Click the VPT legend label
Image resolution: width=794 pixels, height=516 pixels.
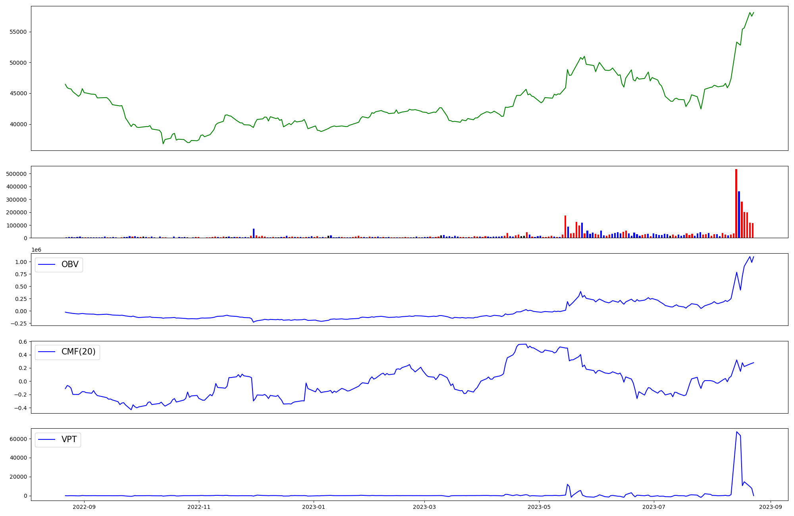click(x=69, y=439)
